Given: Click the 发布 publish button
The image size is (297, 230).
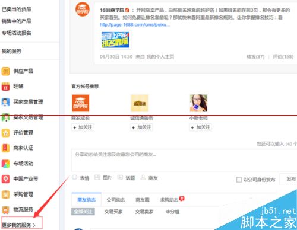Looking at the screenshot, I should [289, 179].
